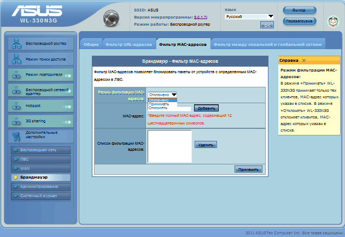Choose the Hotspot mode icon
This screenshot has height=237, width=345.
[x=16, y=105]
